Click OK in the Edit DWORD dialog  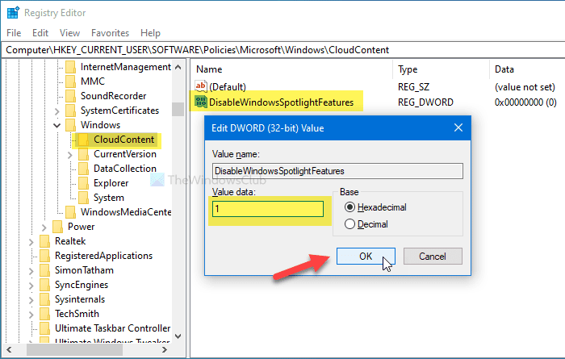point(366,256)
